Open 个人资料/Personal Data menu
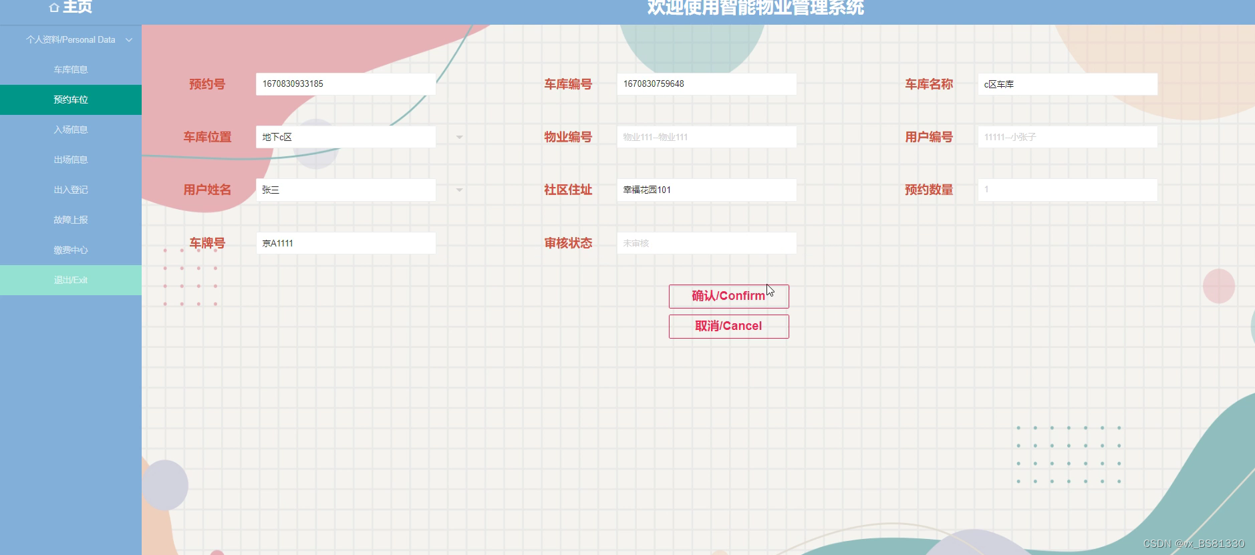Image resolution: width=1255 pixels, height=555 pixels. coord(71,40)
